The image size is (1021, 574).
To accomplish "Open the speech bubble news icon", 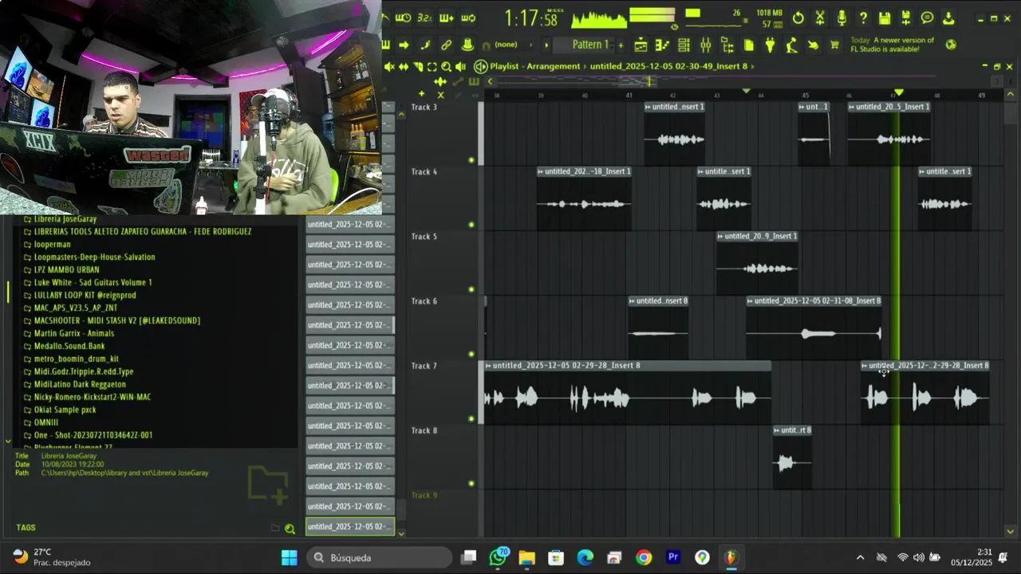I will point(927,18).
